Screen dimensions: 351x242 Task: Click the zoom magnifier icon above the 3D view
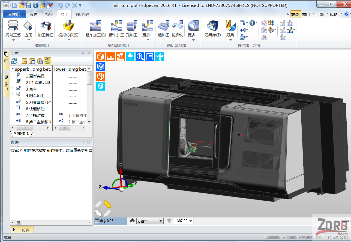(140, 56)
